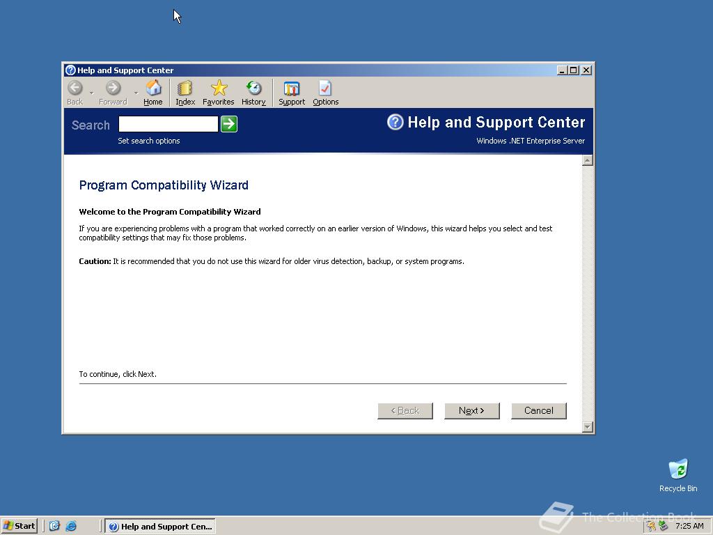Click the Cancel button in wizard

pos(538,411)
